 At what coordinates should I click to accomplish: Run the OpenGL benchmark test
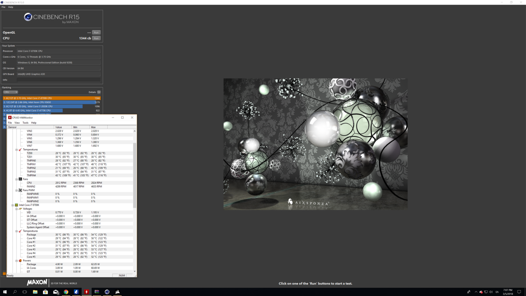pyautogui.click(x=96, y=32)
